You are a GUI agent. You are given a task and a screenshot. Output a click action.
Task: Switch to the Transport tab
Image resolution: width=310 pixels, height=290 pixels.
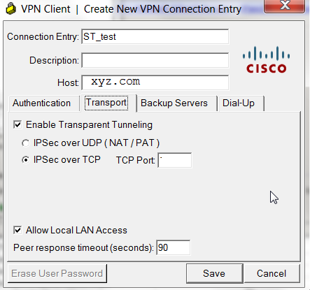tap(106, 103)
